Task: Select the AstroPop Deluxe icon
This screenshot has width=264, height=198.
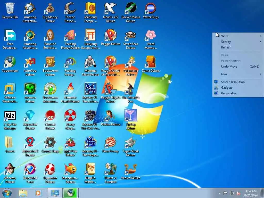Action: tap(30, 66)
